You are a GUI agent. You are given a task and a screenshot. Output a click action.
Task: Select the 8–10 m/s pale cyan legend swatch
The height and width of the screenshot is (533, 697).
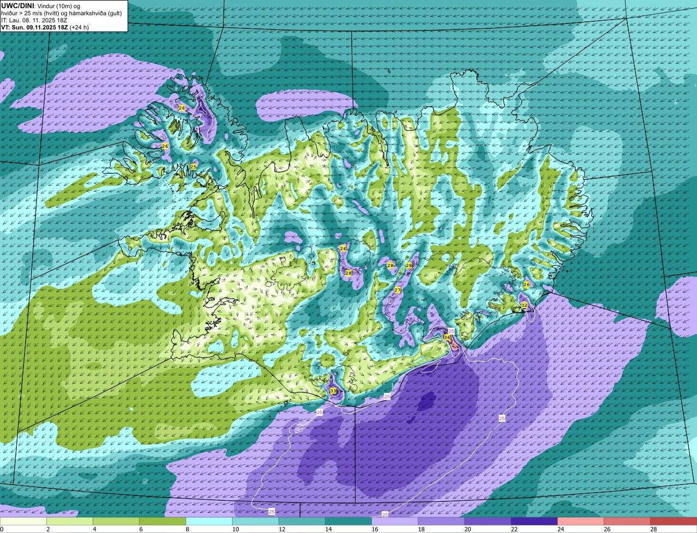[x=209, y=521]
